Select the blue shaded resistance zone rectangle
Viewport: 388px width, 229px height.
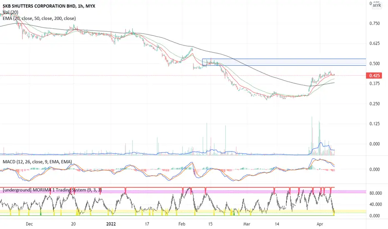click(284, 62)
